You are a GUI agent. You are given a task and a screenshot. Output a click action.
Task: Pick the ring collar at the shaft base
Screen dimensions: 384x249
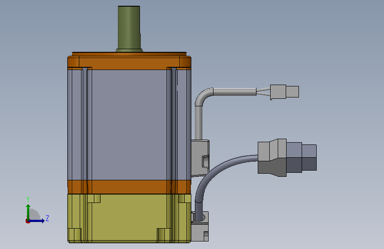pos(129,51)
